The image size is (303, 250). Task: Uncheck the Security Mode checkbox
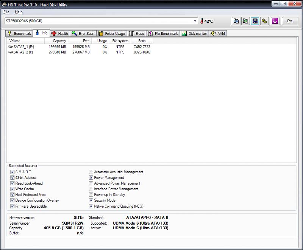[91, 200]
